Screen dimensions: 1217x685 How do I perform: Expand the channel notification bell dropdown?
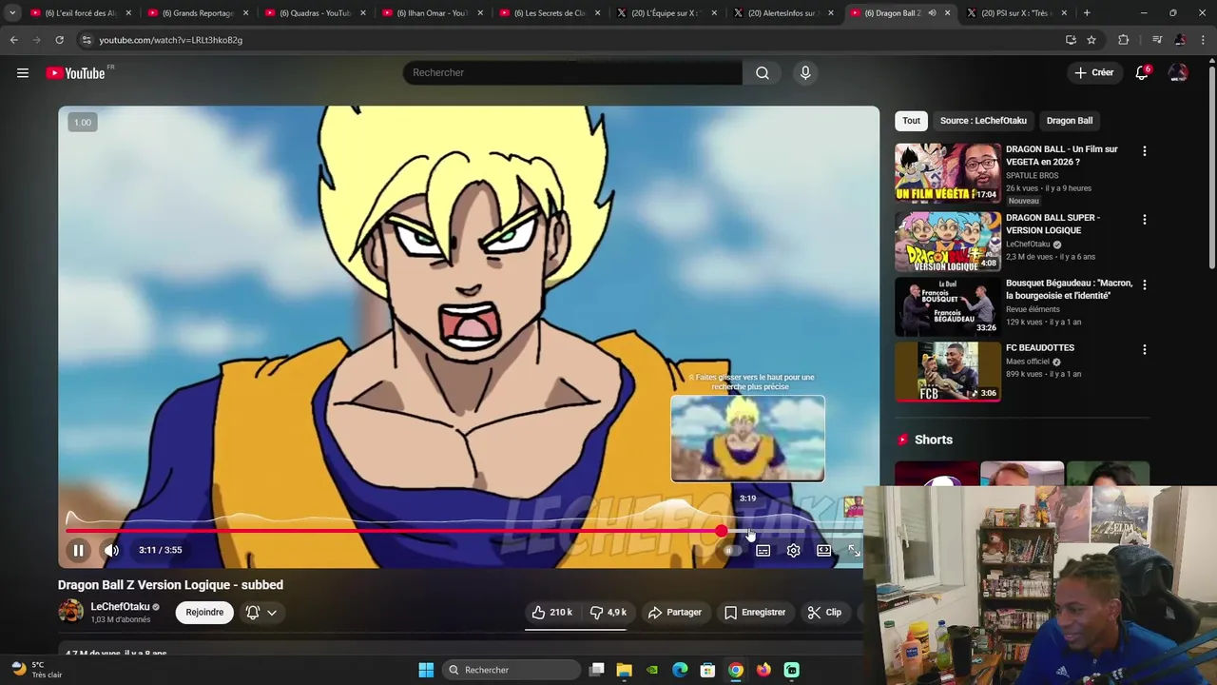pos(261,613)
